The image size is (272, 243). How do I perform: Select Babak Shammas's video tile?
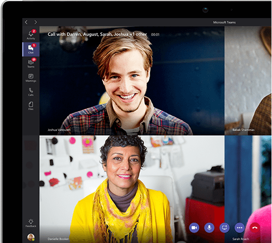[x=248, y=80]
